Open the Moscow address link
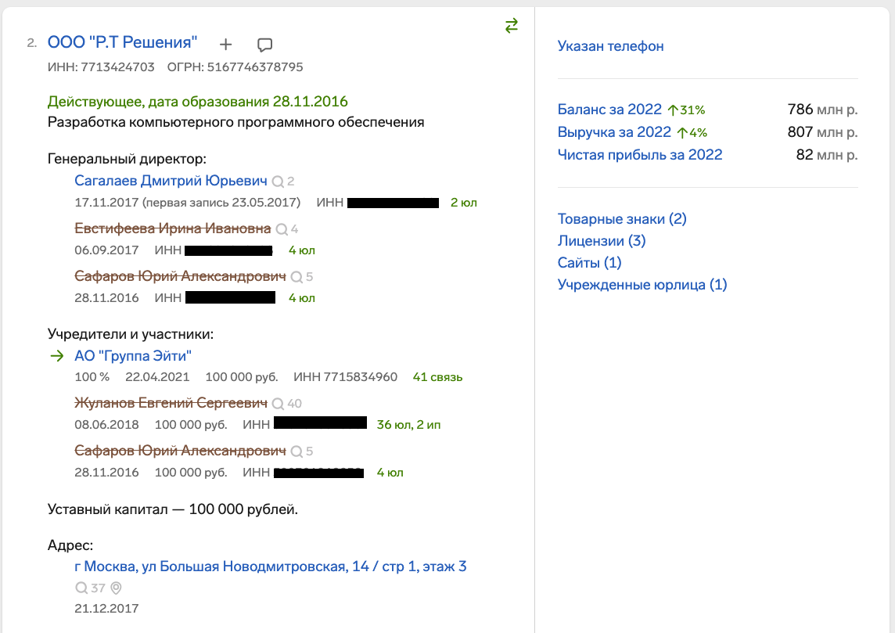895x633 pixels. coord(271,566)
